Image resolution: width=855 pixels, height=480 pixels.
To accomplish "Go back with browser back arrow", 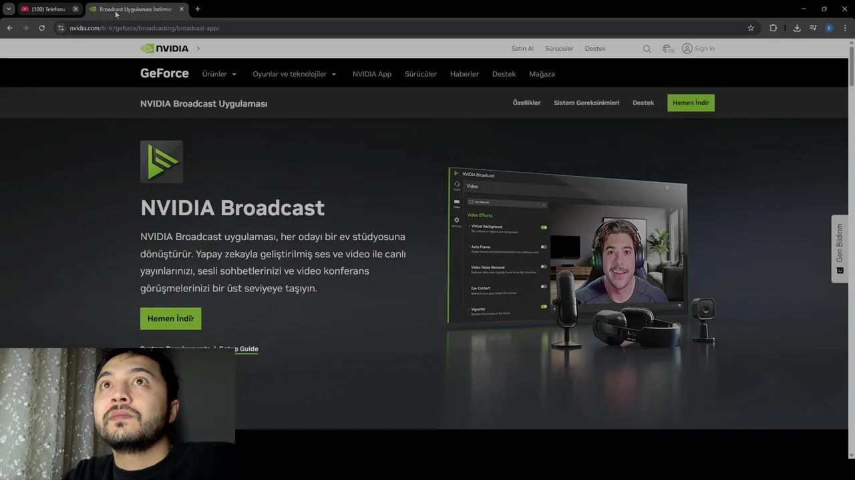I will 9,28.
